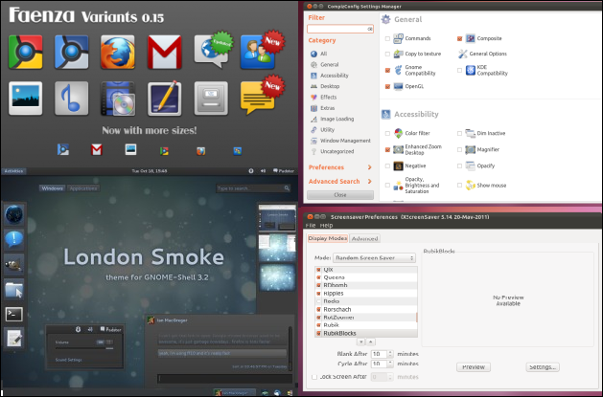Open the Help menu in Screensaver Preferences
Screen dimensions: 603x397
326,226
